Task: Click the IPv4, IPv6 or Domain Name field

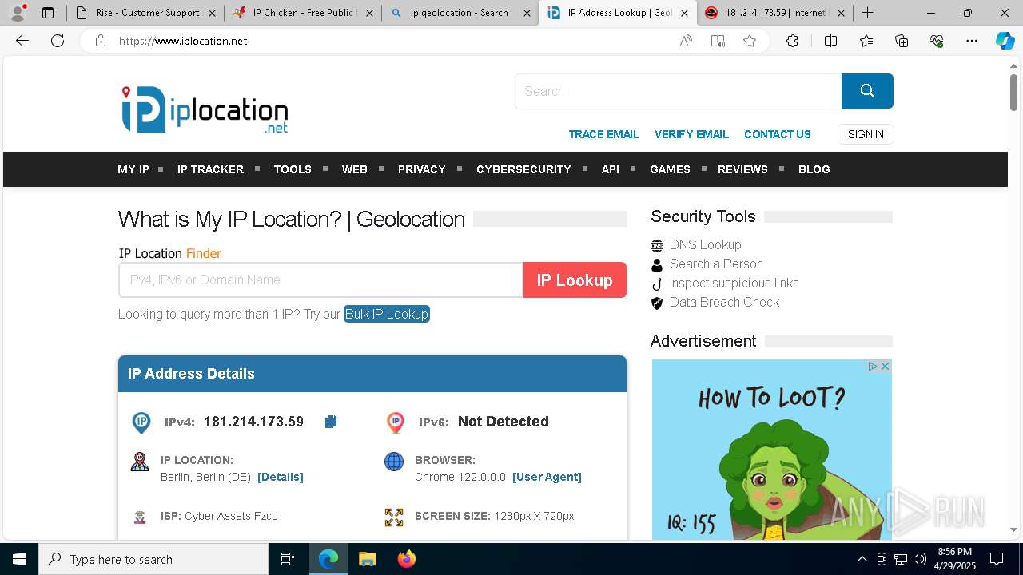Action: pos(320,280)
